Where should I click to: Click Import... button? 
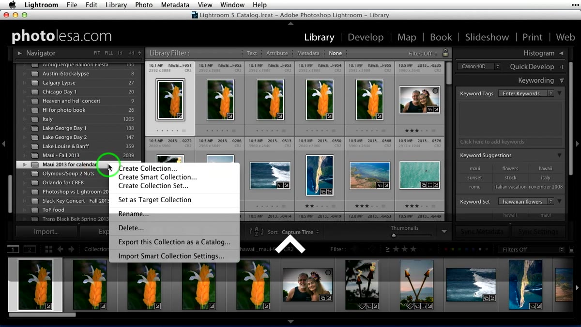point(46,232)
